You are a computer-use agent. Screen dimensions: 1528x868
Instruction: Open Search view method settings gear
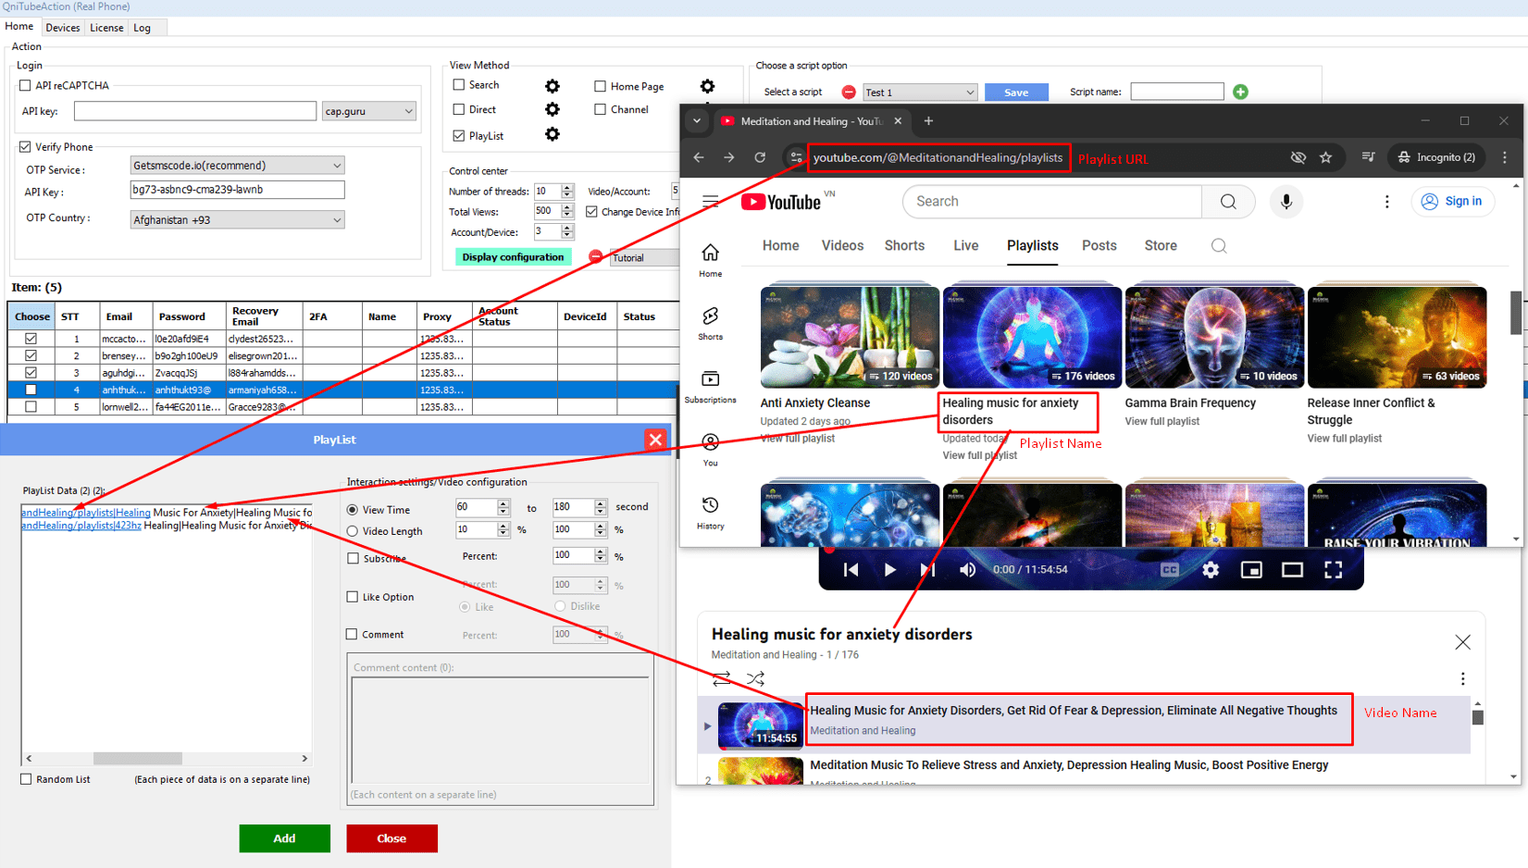point(553,86)
